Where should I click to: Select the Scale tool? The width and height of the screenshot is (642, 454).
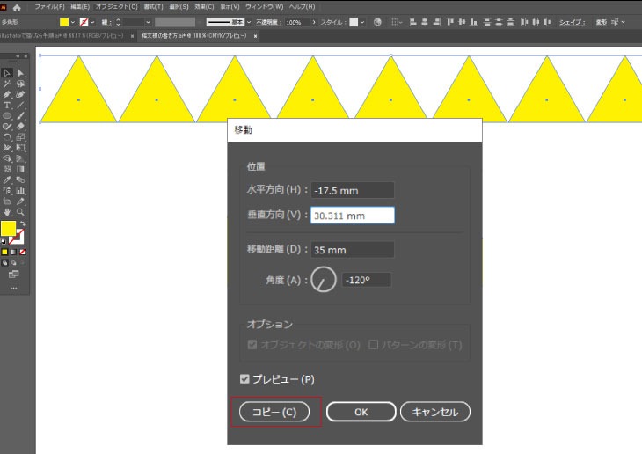(x=20, y=137)
